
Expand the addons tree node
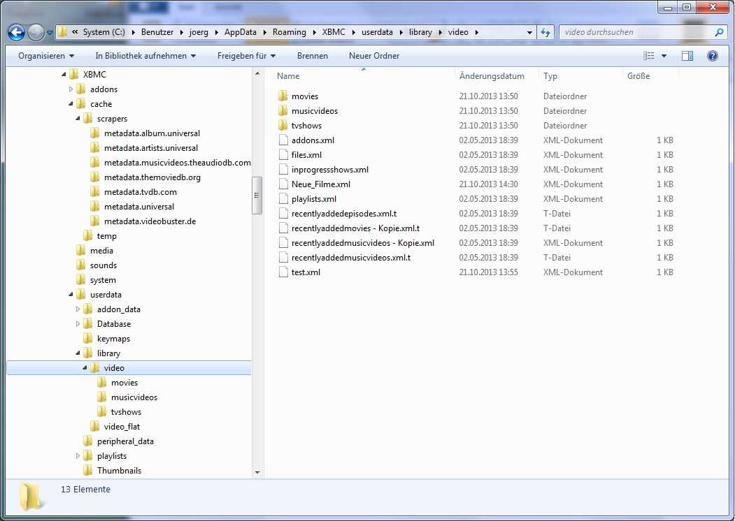[x=71, y=89]
